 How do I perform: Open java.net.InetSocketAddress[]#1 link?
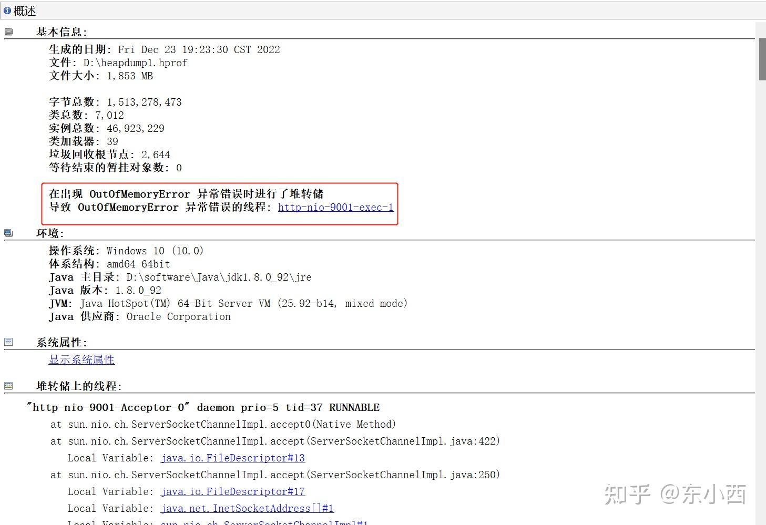coord(247,508)
